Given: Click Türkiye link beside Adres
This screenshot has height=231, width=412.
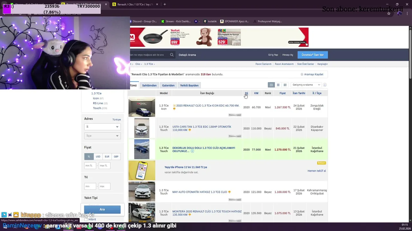Looking at the screenshot, I should tap(117, 120).
